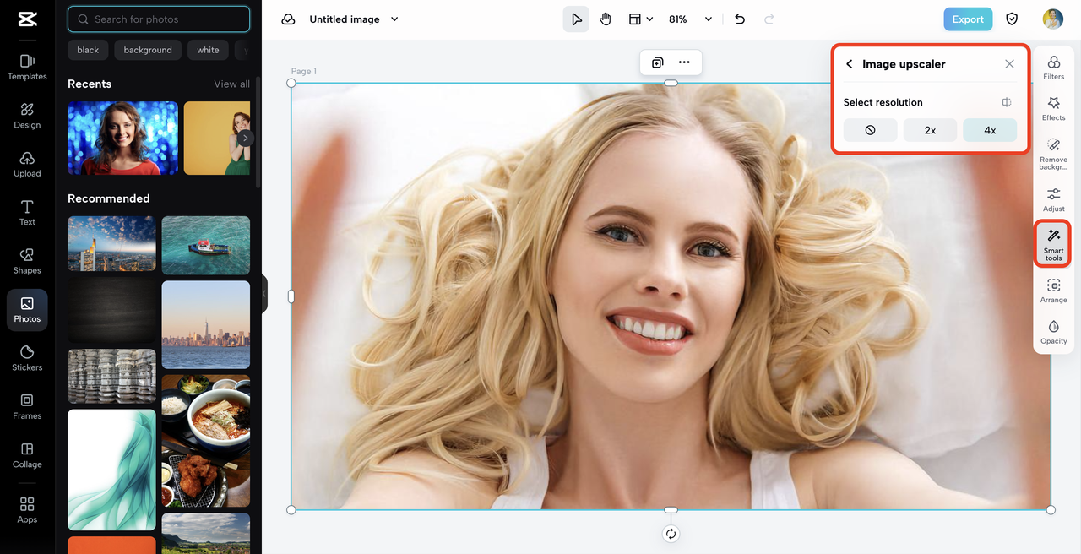
Task: Click the Recents next arrow
Action: point(245,138)
